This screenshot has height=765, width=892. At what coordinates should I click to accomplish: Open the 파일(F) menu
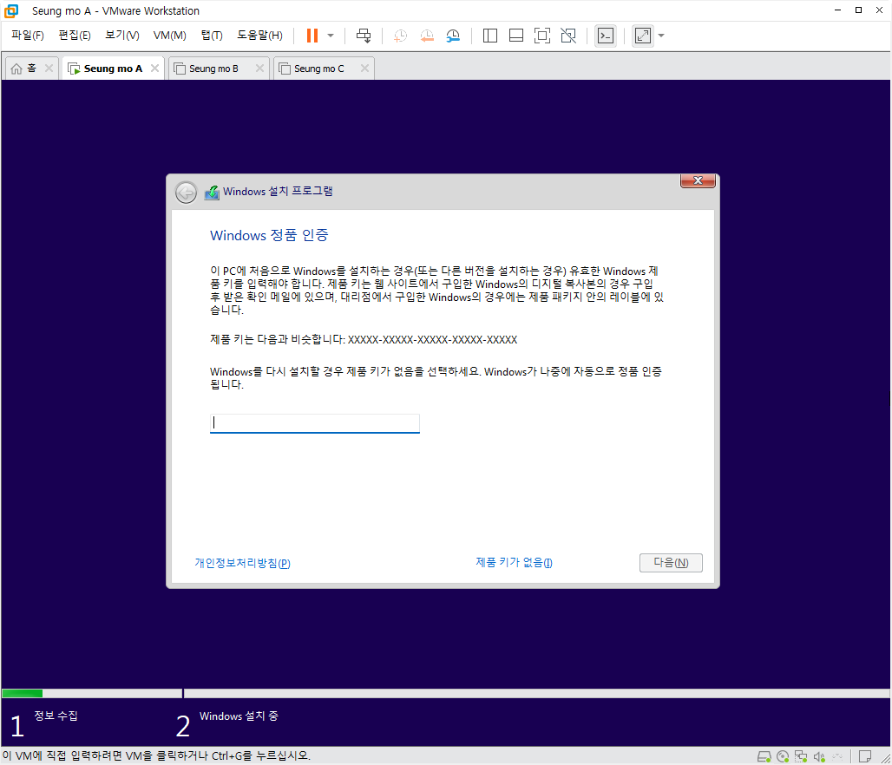click(27, 36)
